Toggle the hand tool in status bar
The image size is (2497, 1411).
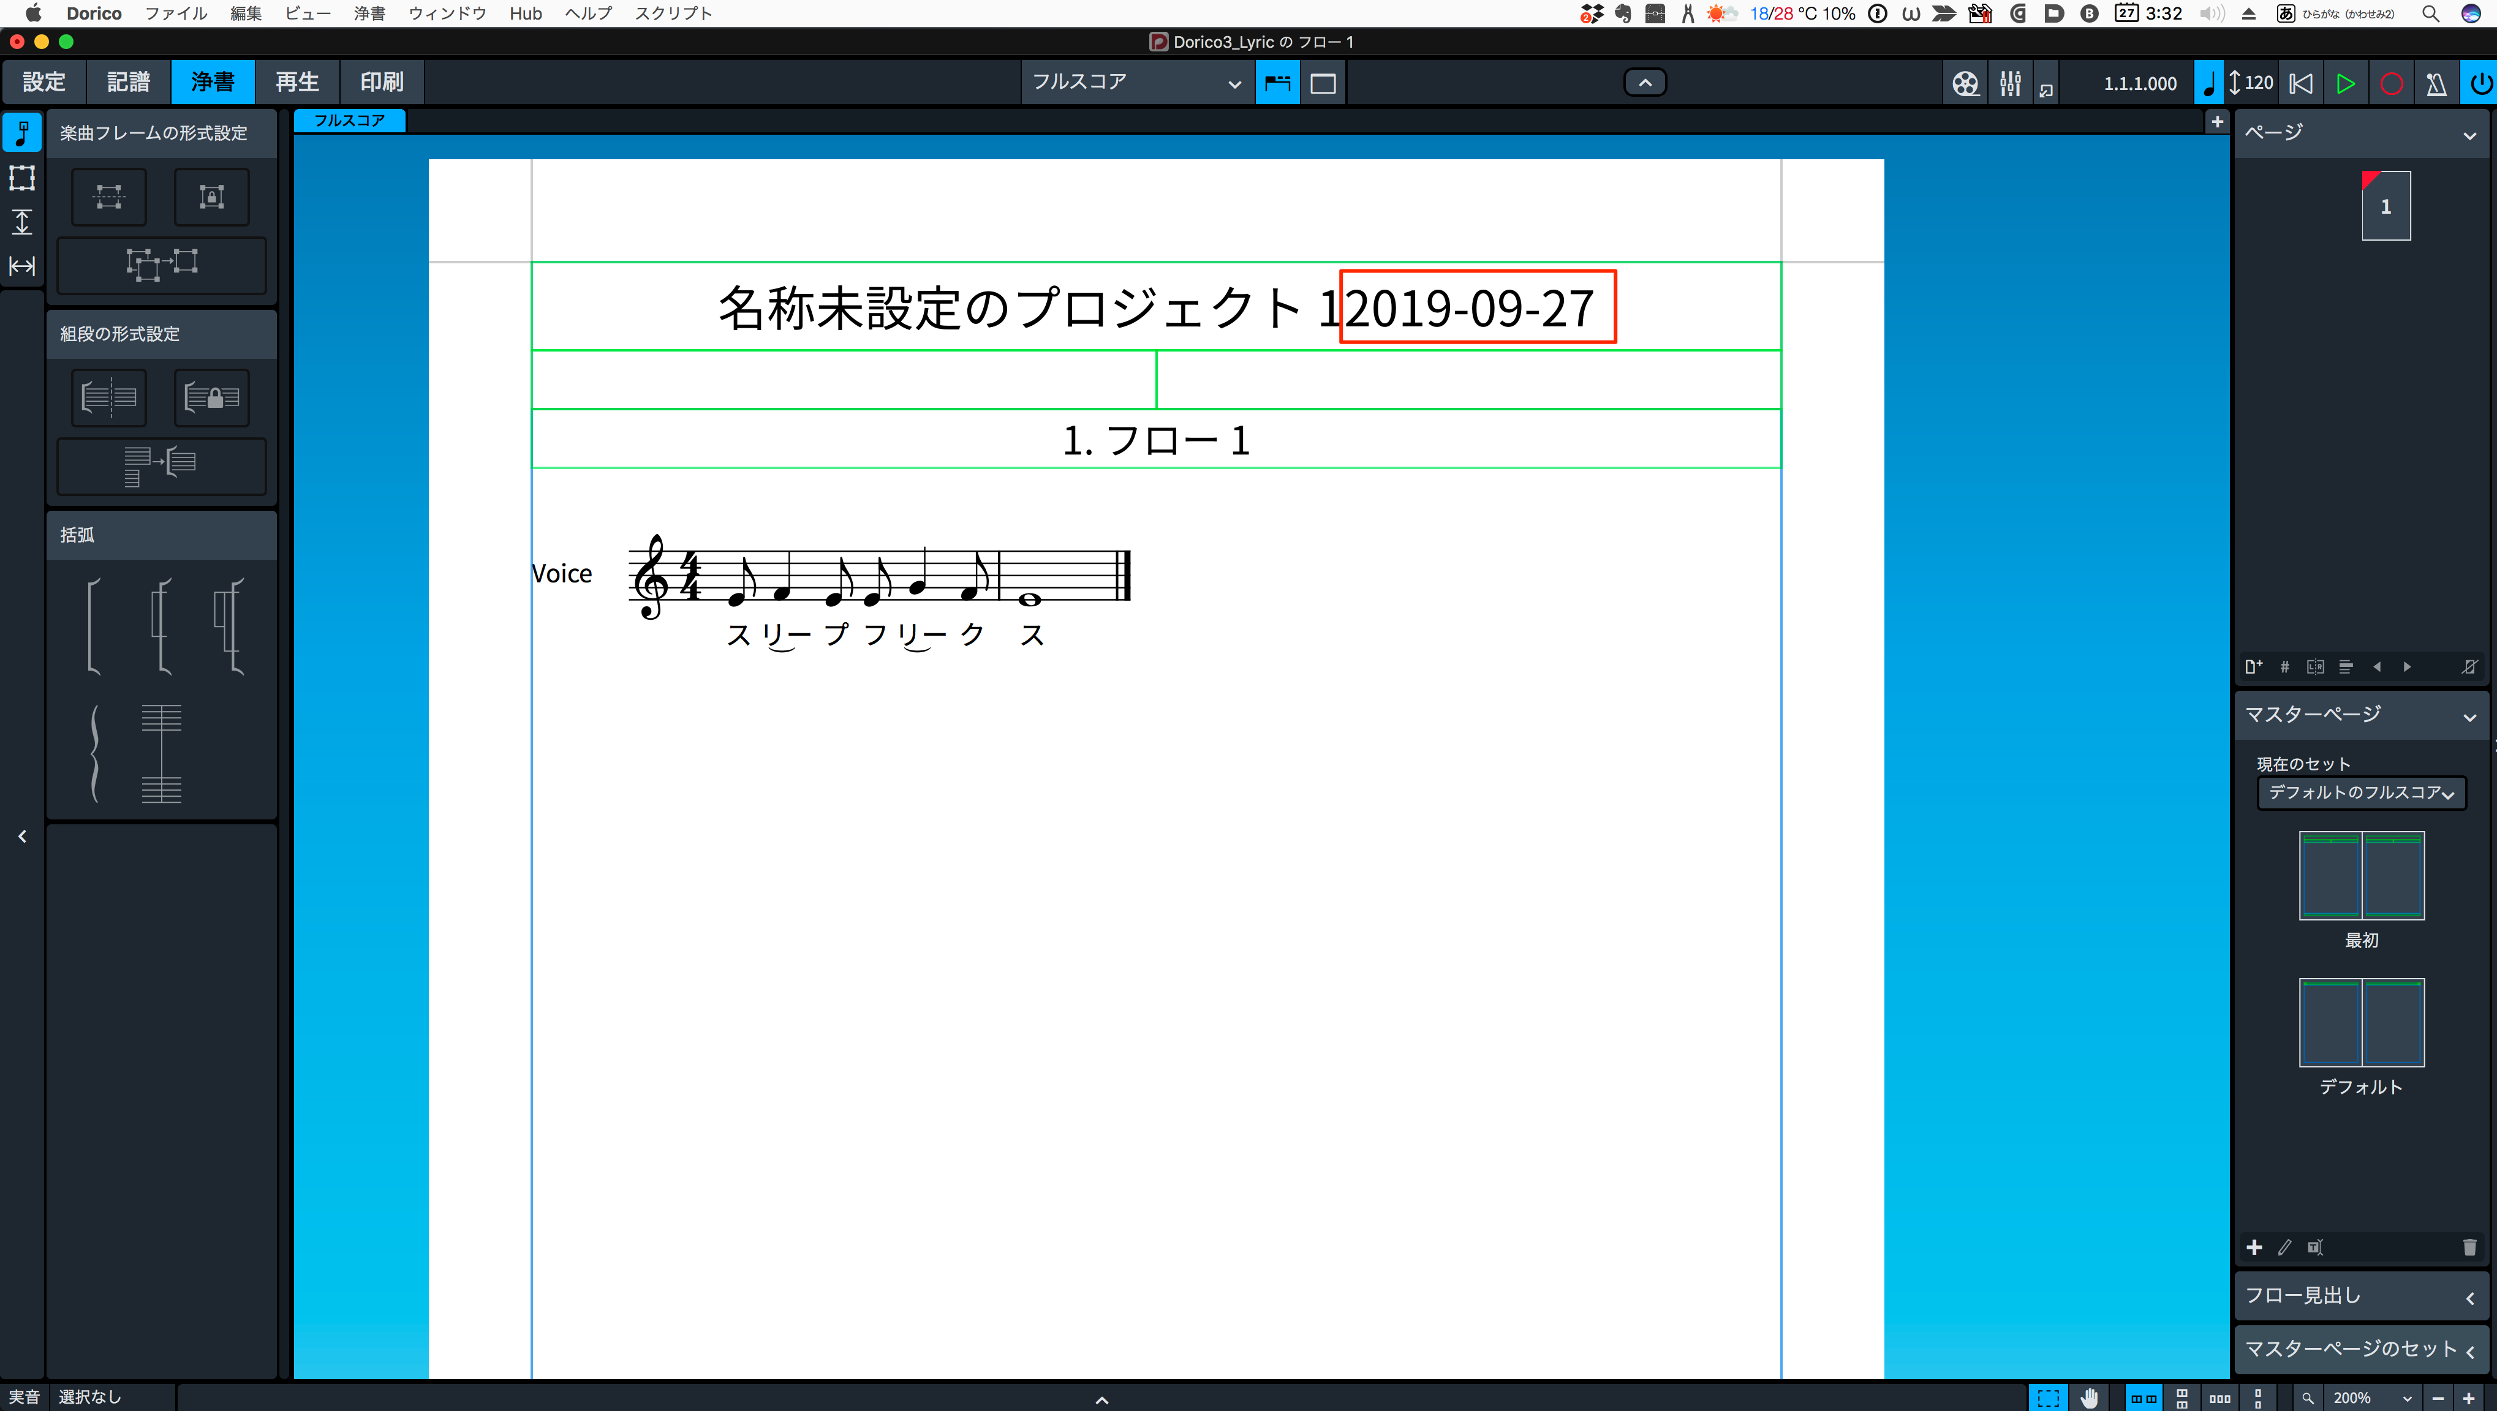tap(2089, 1398)
